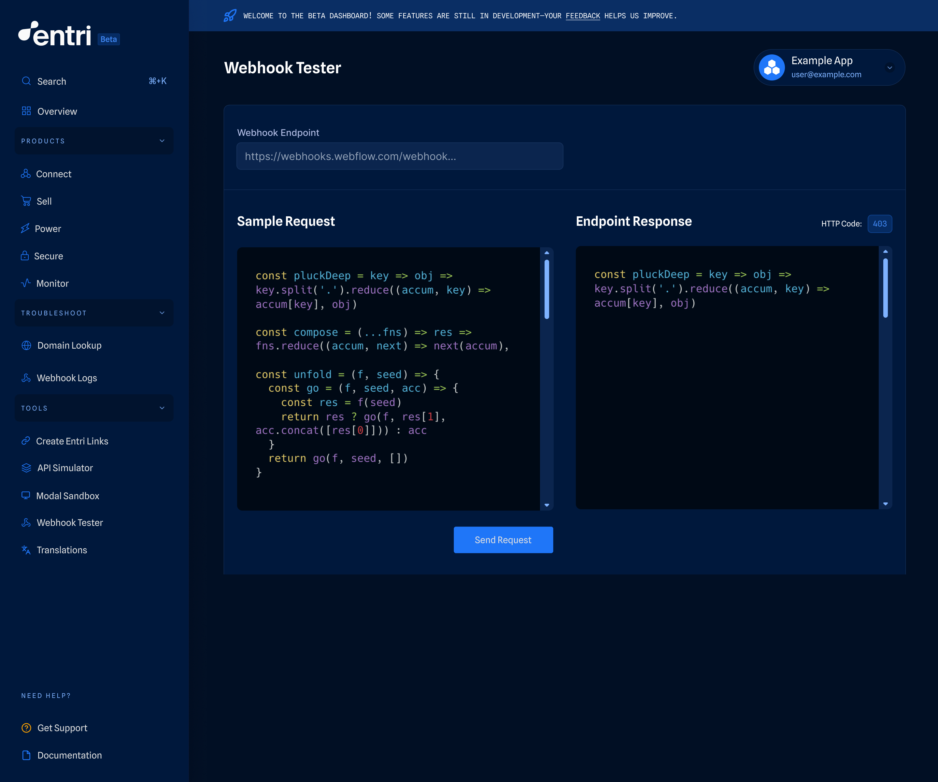Select the Power menu item
938x782 pixels.
[48, 228]
